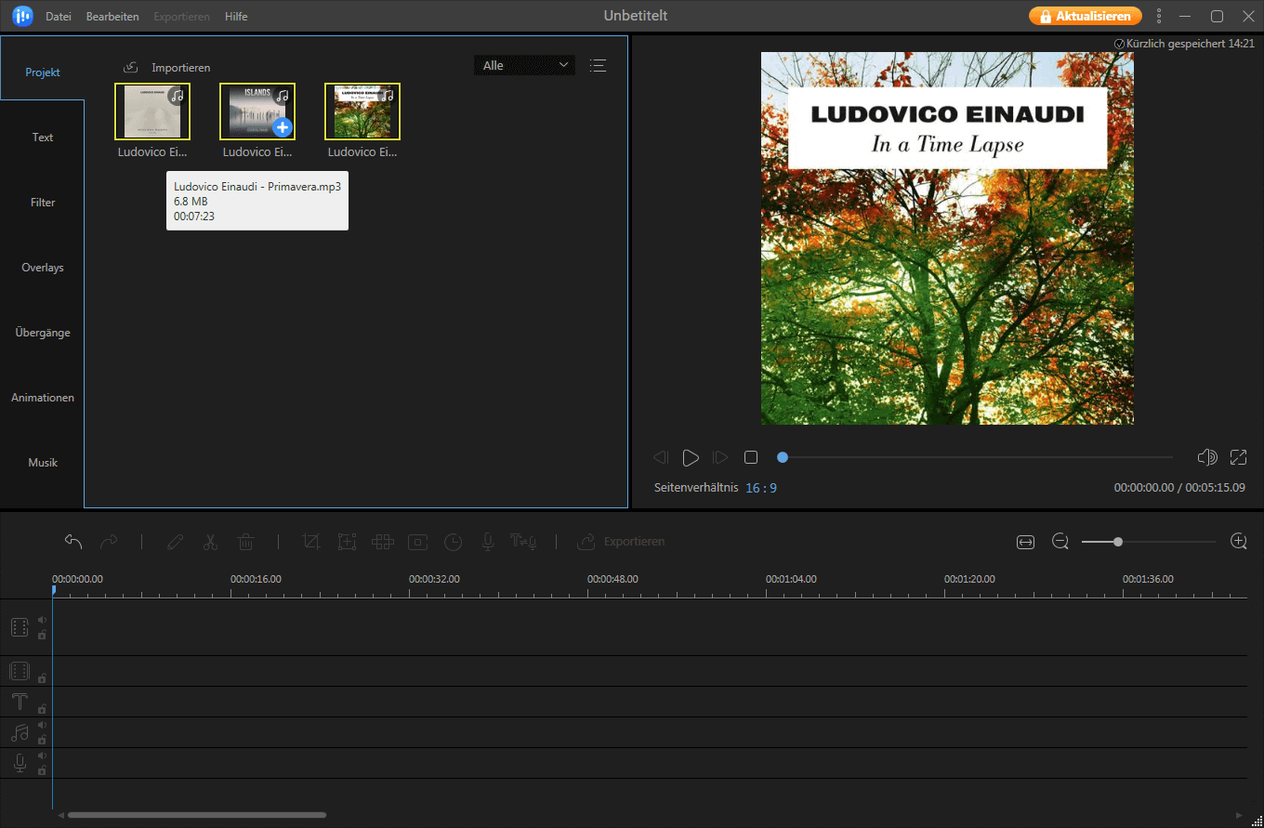Click the blue plus on Islands thumbnail
1264x828 pixels.
point(283,127)
